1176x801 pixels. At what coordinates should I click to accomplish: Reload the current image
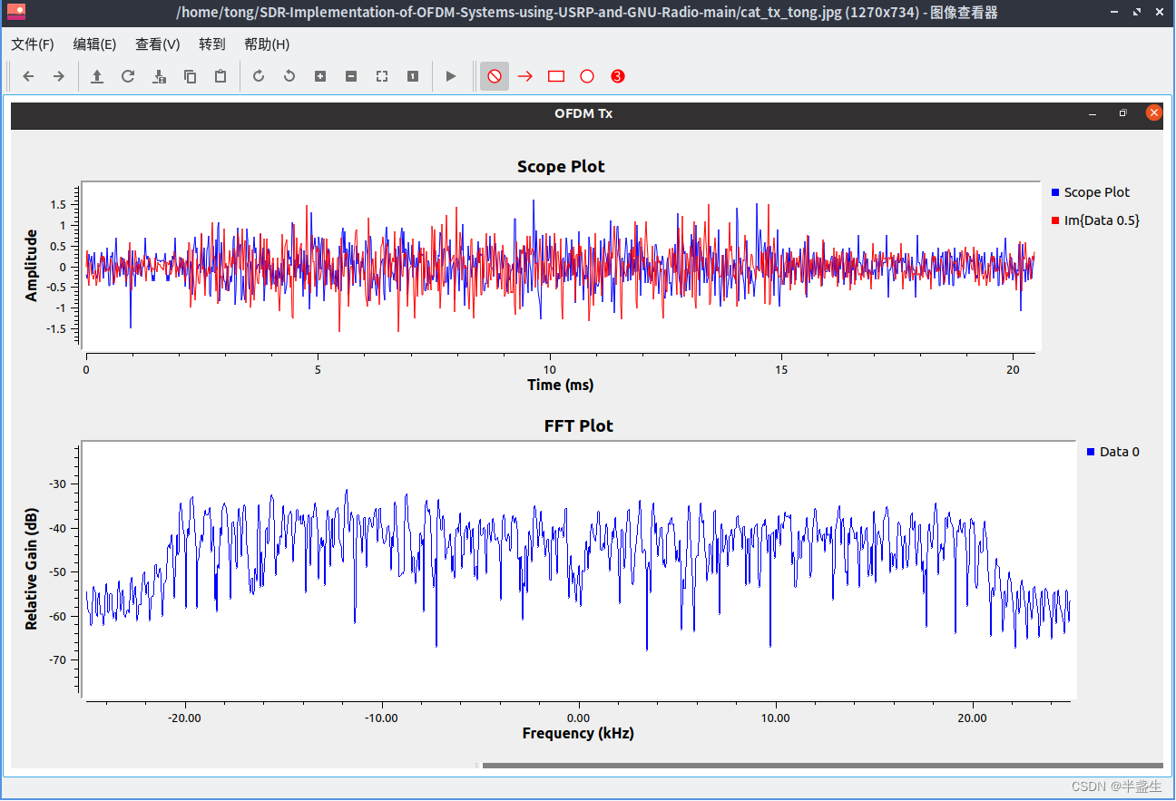[128, 76]
